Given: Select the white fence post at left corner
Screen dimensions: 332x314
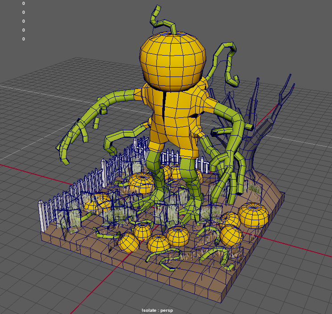Looking at the screenshot, I should click(x=43, y=216).
